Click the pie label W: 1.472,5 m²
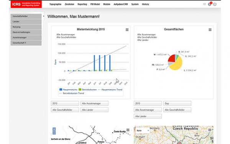Image resolution: width=230 pixels, height=144 pixels. (x=160, y=55)
